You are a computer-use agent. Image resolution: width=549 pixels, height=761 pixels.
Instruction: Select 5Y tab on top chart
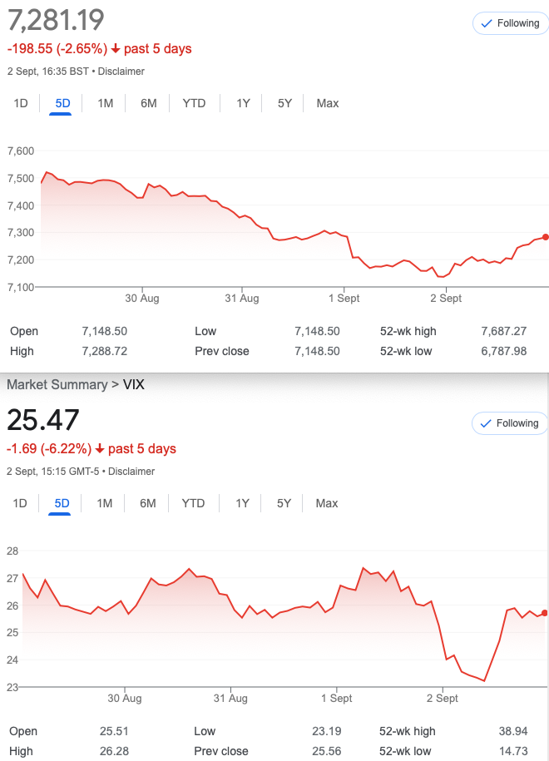pos(284,103)
